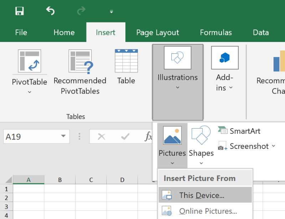Viewport: 285px width, 219px height.
Task: Select column D header
Action: [122, 180]
